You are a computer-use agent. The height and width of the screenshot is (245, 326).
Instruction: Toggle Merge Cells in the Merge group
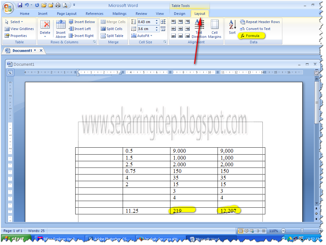click(x=113, y=21)
